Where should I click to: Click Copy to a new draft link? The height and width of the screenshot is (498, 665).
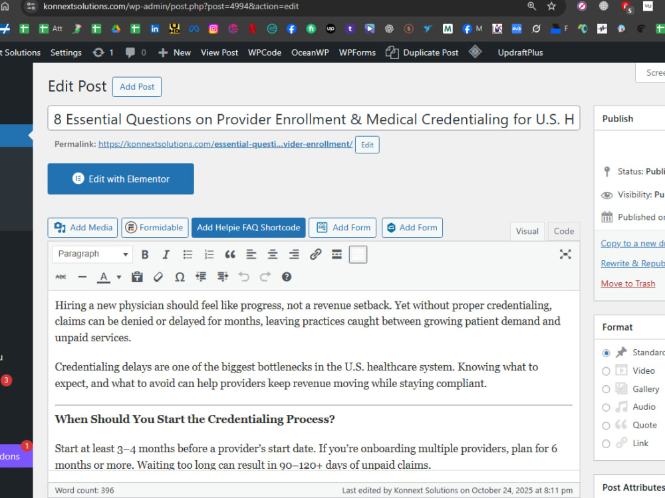point(633,244)
